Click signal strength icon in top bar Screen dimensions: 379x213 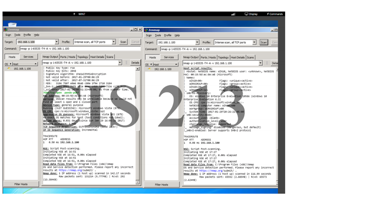coord(233,14)
